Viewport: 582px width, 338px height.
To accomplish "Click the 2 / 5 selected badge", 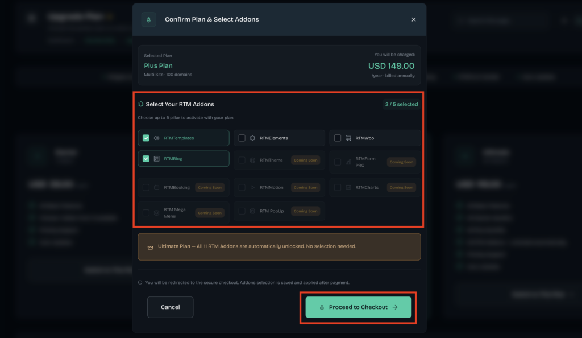I will (401, 104).
